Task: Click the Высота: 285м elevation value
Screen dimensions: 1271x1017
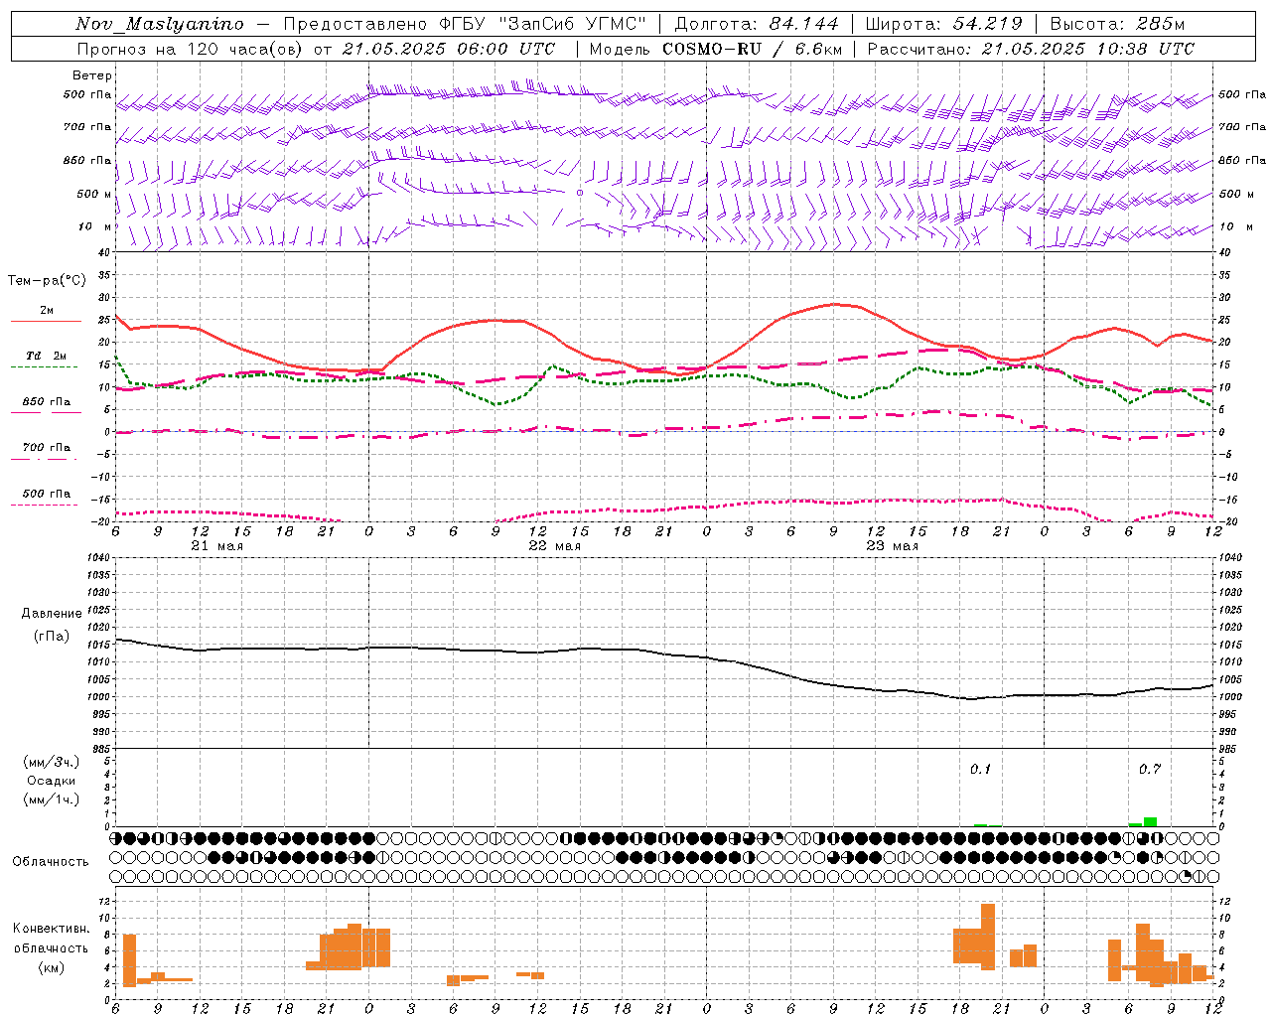Action: click(1117, 24)
